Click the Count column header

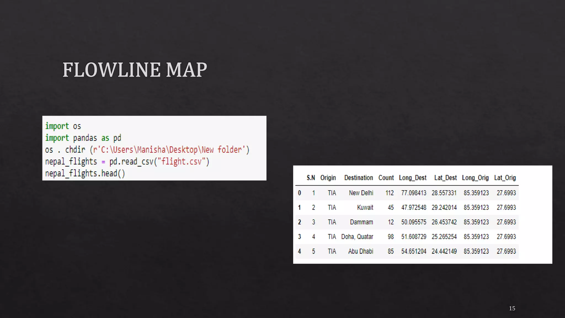[x=386, y=178]
